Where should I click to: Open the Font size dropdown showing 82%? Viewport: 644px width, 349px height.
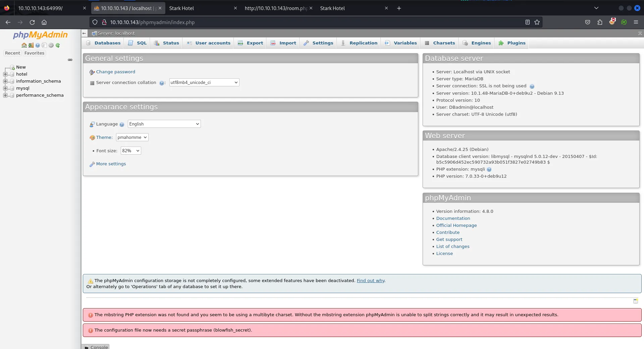click(131, 151)
